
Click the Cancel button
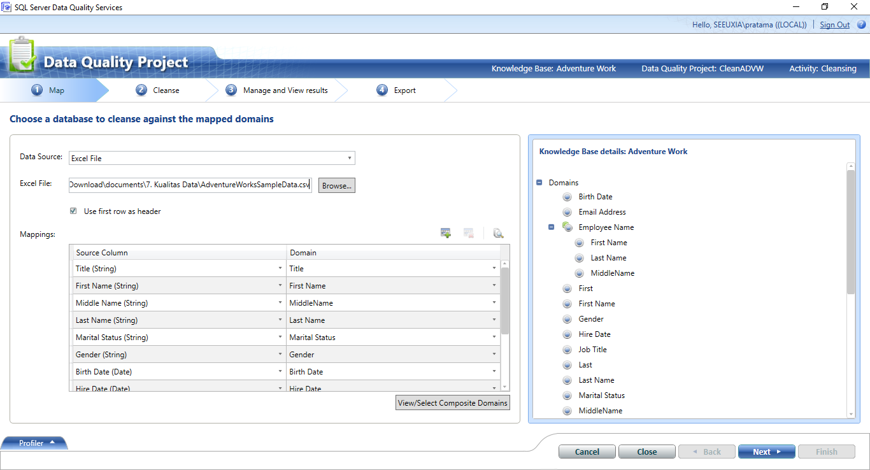click(587, 452)
